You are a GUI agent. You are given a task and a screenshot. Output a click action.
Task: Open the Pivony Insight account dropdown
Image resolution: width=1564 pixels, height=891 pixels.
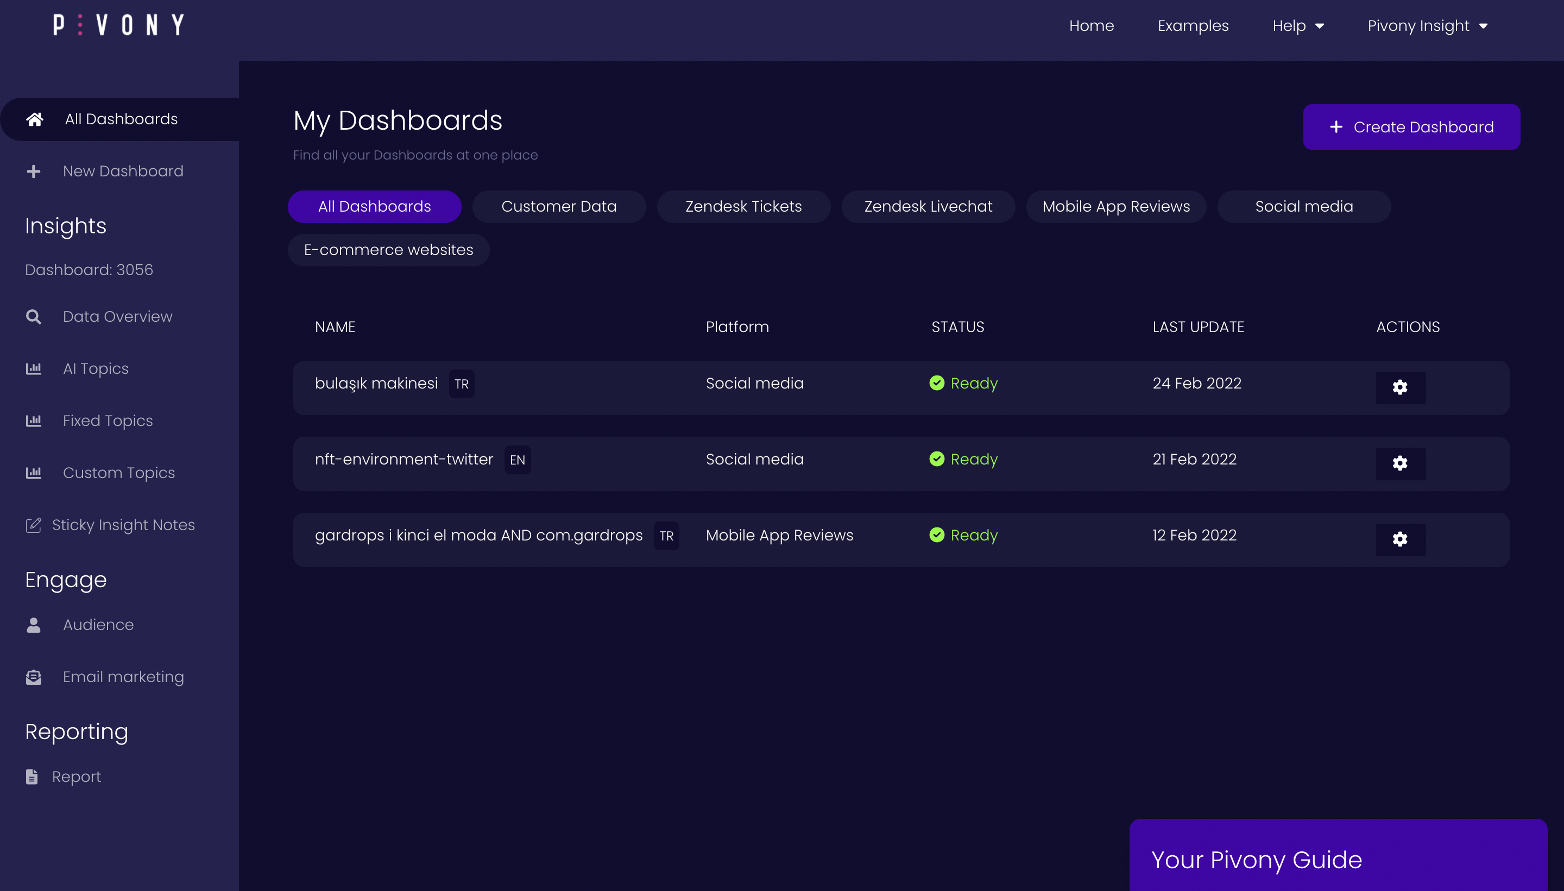tap(1427, 26)
